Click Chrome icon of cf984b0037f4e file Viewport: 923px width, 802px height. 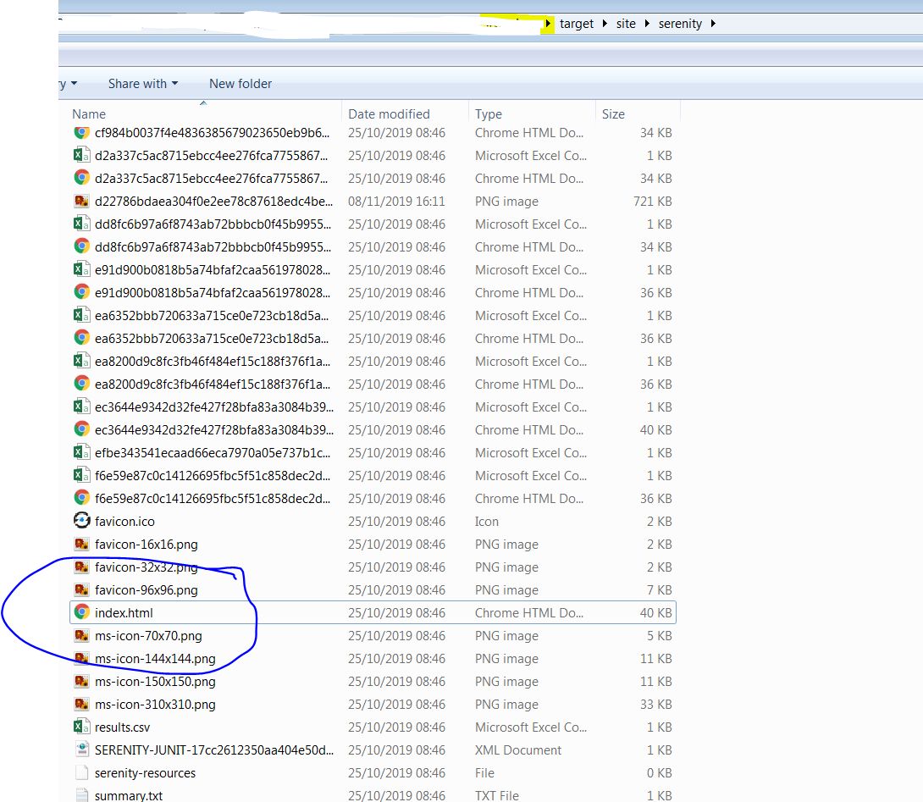tap(82, 133)
